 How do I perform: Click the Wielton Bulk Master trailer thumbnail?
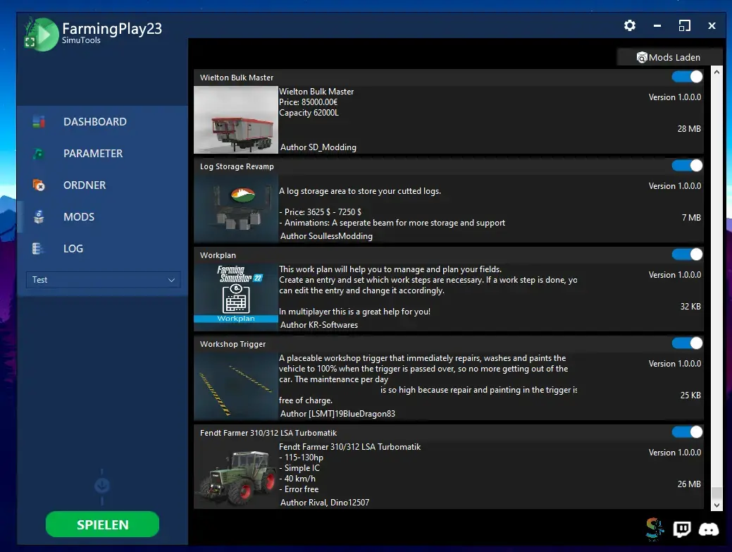pyautogui.click(x=236, y=120)
